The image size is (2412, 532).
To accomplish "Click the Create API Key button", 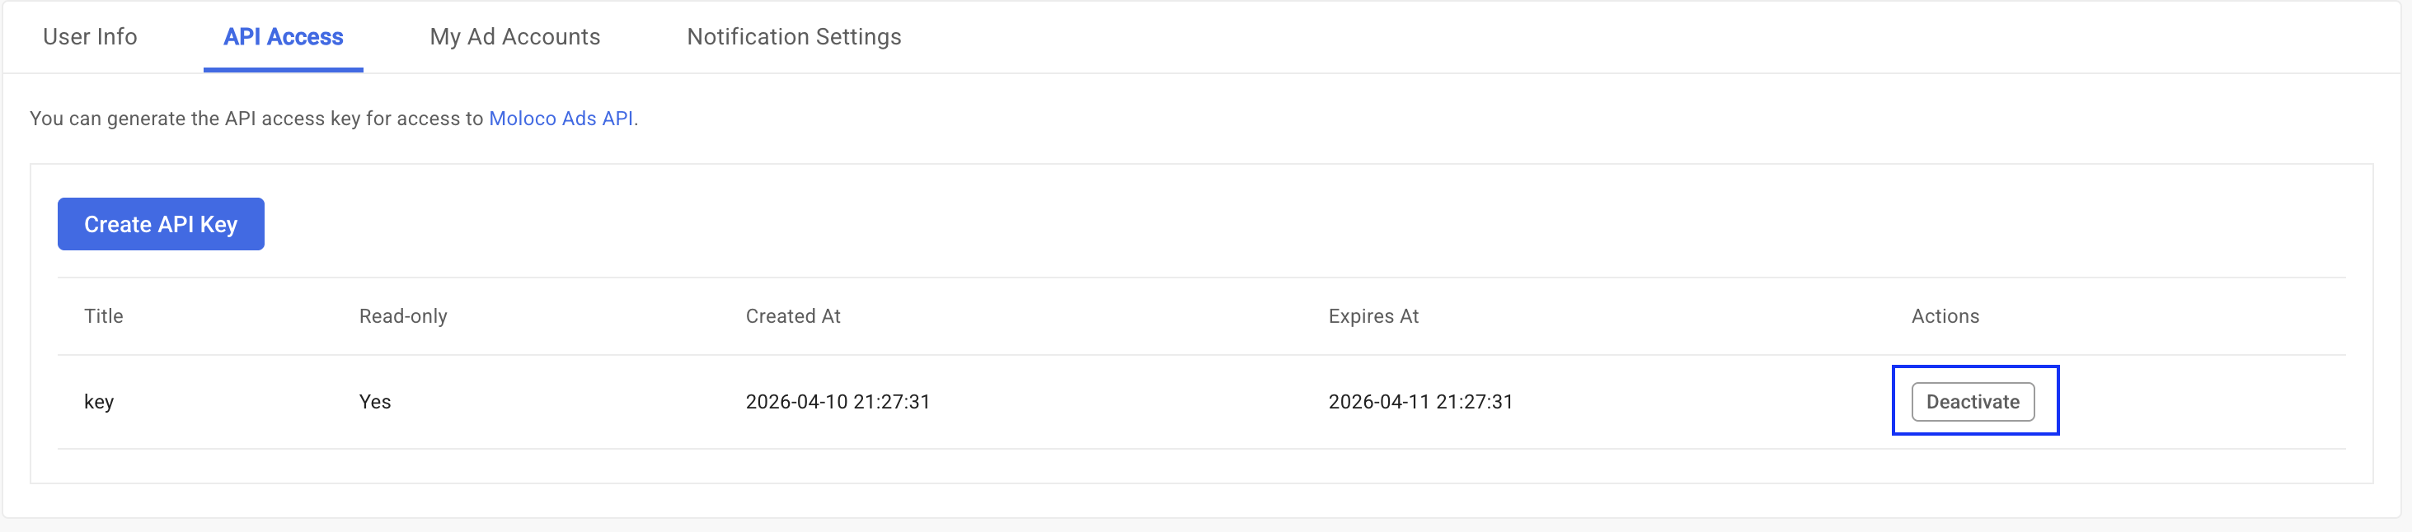I will click(x=160, y=223).
